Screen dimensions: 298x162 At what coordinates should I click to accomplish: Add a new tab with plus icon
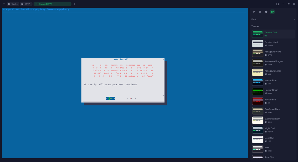pos(74,4)
